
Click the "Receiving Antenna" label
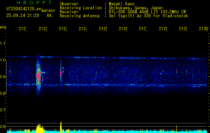(80, 16)
